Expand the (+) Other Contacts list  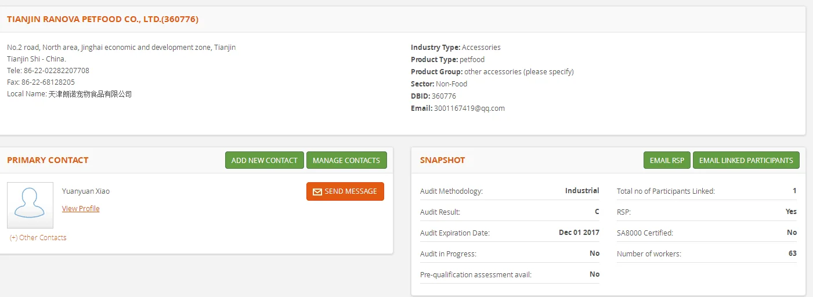coord(38,237)
